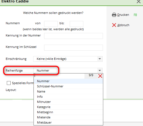
Task: Focus the Kennung in der Nummer field
Action: [74, 36]
